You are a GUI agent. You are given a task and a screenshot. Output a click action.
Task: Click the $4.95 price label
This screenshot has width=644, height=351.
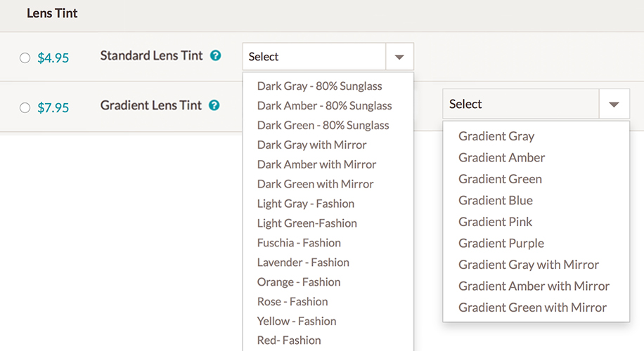53,58
